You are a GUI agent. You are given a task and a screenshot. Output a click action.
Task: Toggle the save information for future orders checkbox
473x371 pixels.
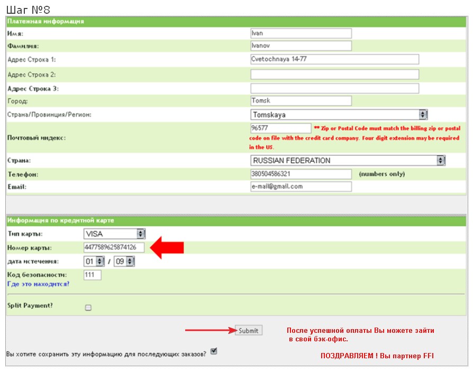pos(214,351)
